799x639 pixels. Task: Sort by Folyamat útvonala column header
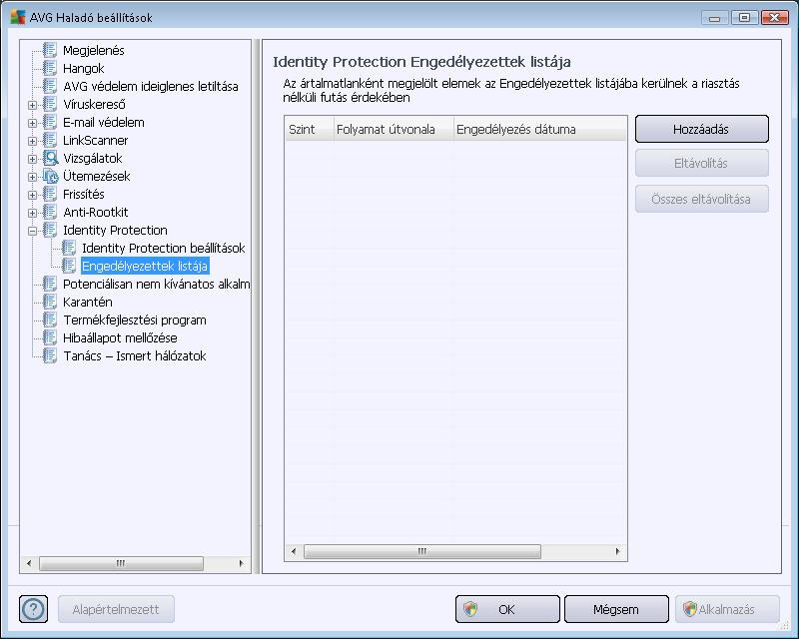pyautogui.click(x=394, y=130)
